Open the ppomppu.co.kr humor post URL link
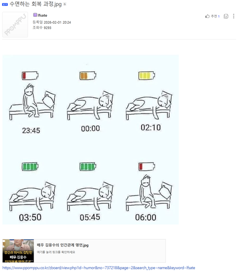 [x=99, y=268]
